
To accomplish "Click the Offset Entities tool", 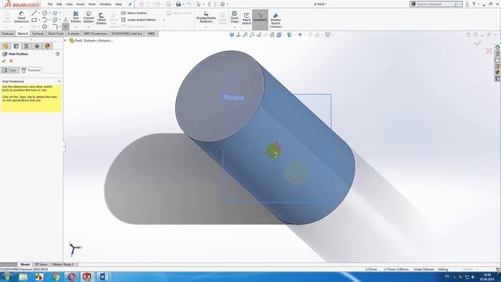I will click(x=101, y=18).
